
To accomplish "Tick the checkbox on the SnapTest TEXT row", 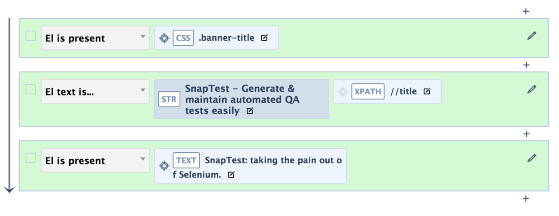I will coord(31,158).
